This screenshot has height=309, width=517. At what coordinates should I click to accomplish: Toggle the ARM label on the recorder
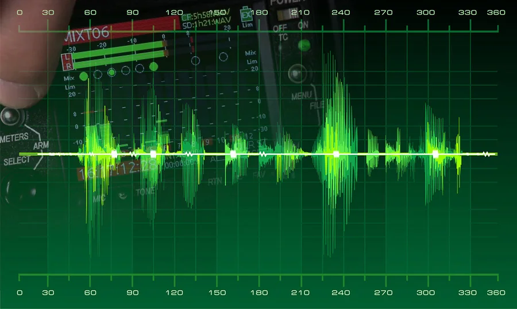pyautogui.click(x=41, y=146)
